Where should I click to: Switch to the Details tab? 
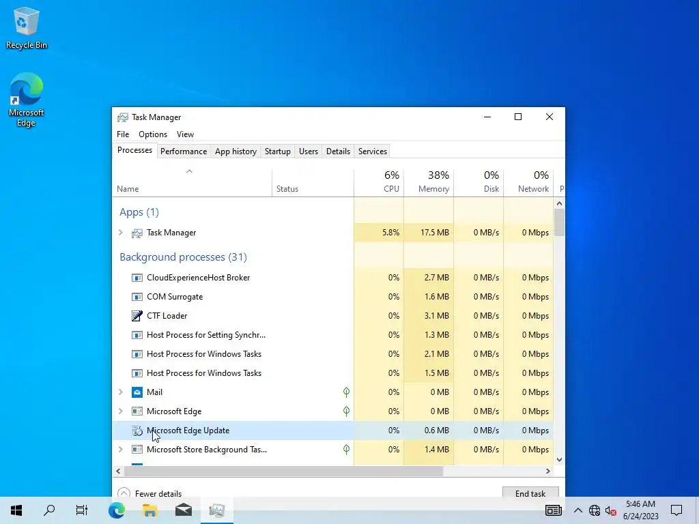point(339,151)
